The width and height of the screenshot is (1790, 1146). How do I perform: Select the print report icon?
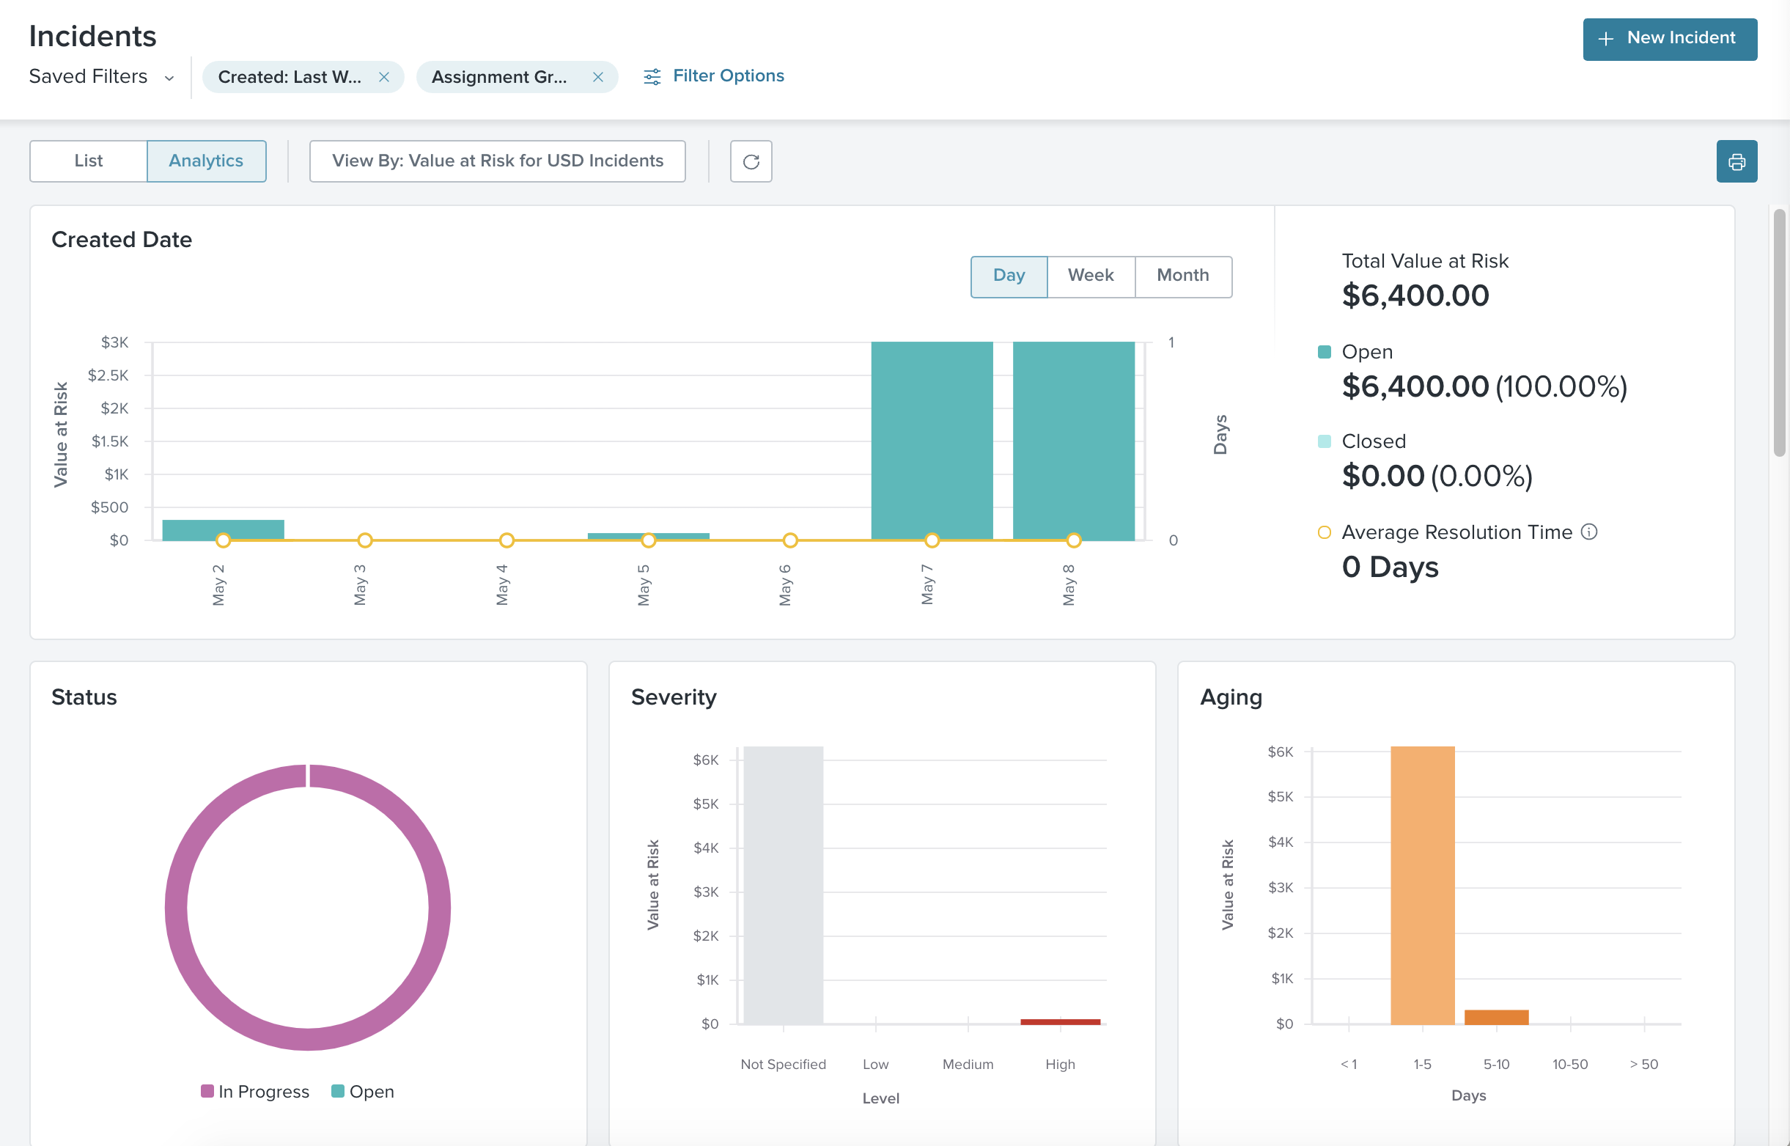coord(1736,161)
